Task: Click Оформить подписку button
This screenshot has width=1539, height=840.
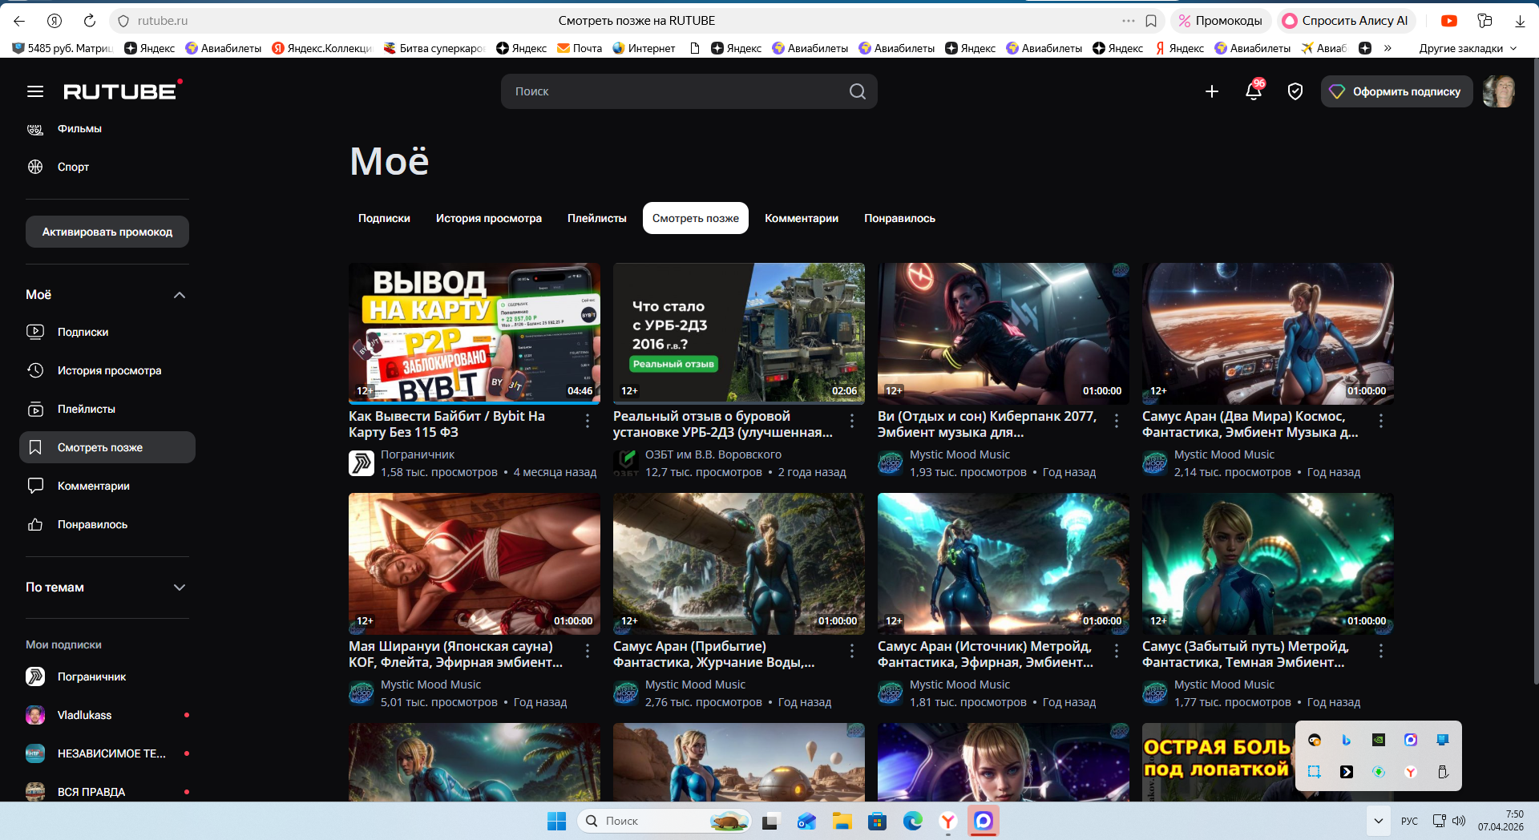Action: (x=1396, y=91)
